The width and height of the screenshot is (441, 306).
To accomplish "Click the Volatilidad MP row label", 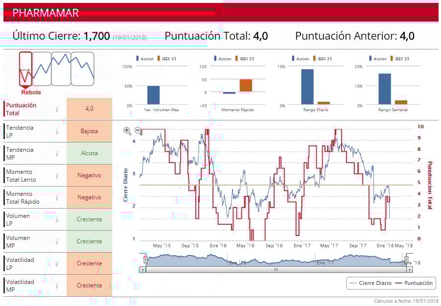I will tap(20, 286).
